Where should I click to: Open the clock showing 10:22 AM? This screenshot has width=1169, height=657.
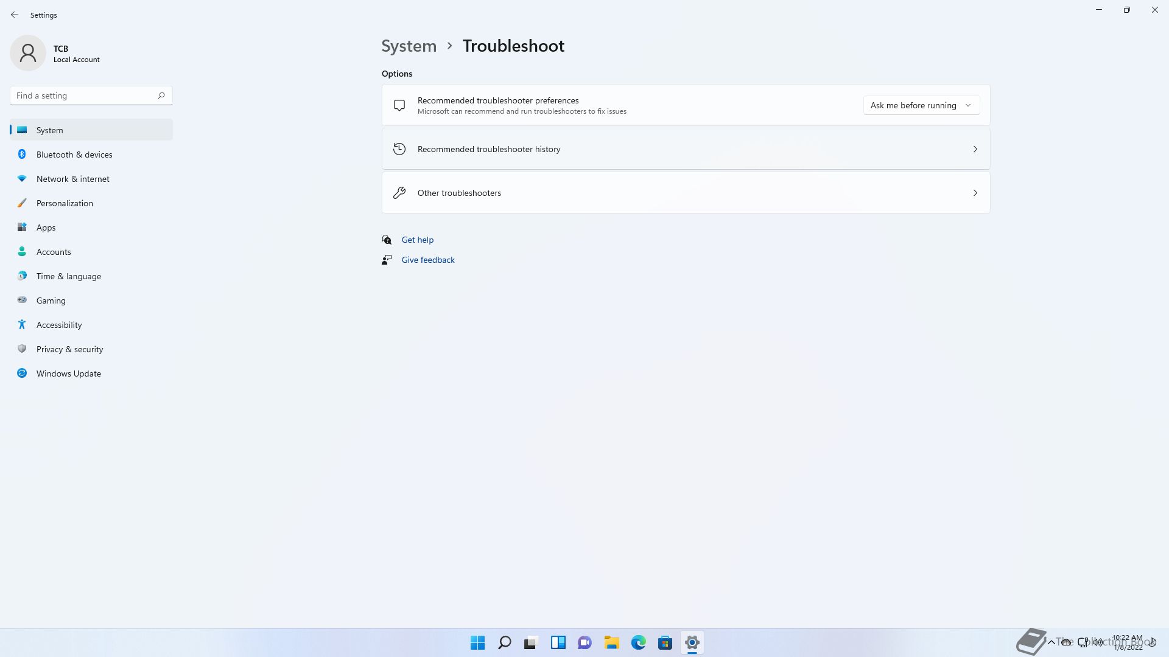click(x=1128, y=642)
